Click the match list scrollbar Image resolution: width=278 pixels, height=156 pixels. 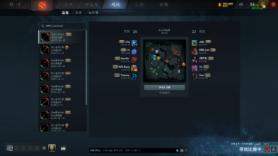click(86, 68)
